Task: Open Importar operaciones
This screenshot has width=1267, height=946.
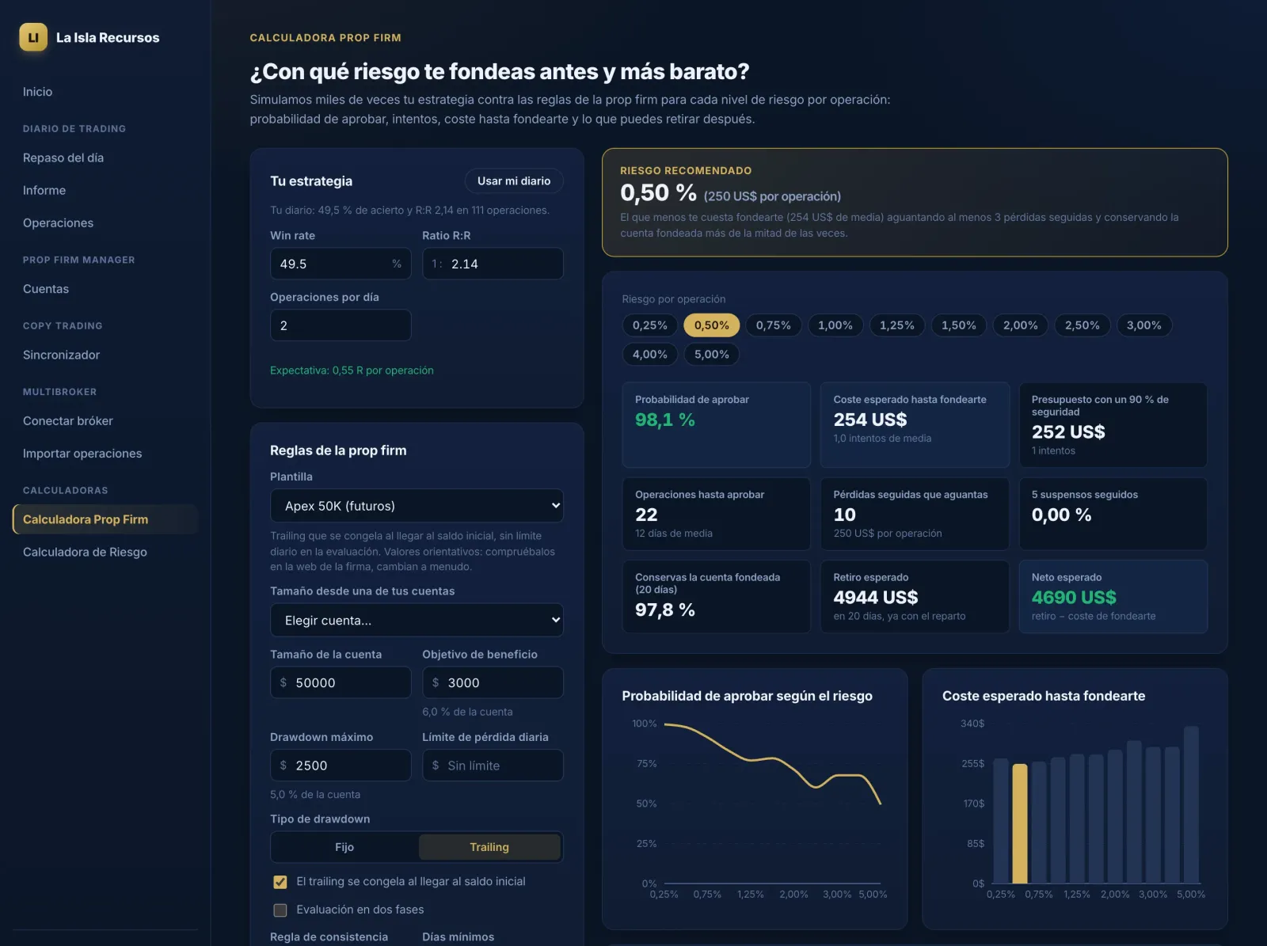Action: point(82,453)
